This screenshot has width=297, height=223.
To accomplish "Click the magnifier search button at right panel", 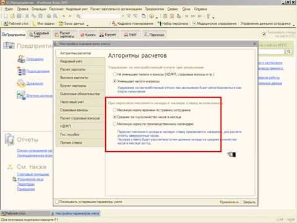I will pos(289,51).
